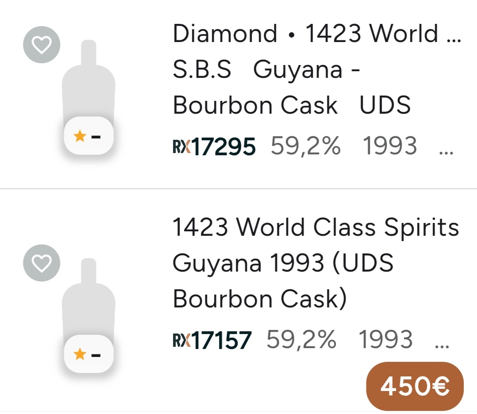This screenshot has width=477, height=414.
Task: Open the bottle image of the Diamond rum
Action: point(88,84)
